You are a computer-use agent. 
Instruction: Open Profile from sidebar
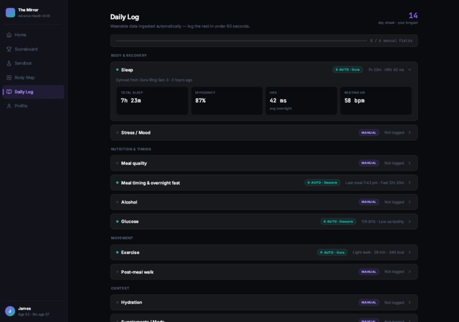(x=34, y=106)
